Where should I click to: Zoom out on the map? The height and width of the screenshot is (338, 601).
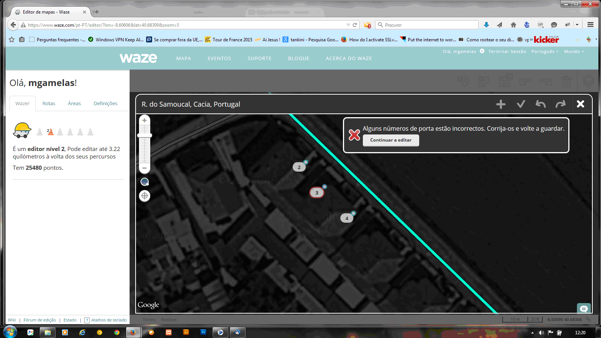click(145, 168)
